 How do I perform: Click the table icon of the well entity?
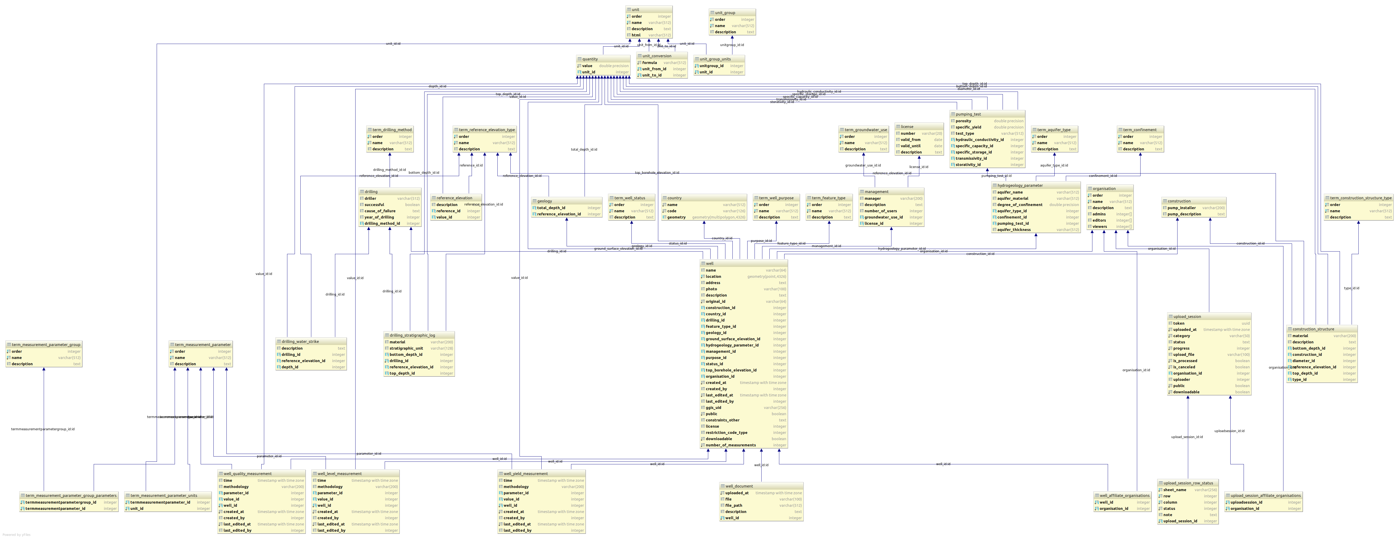pos(703,264)
